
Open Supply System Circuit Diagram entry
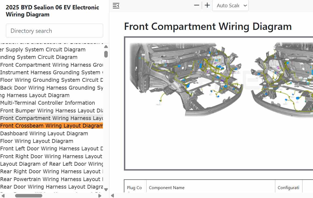(43, 50)
